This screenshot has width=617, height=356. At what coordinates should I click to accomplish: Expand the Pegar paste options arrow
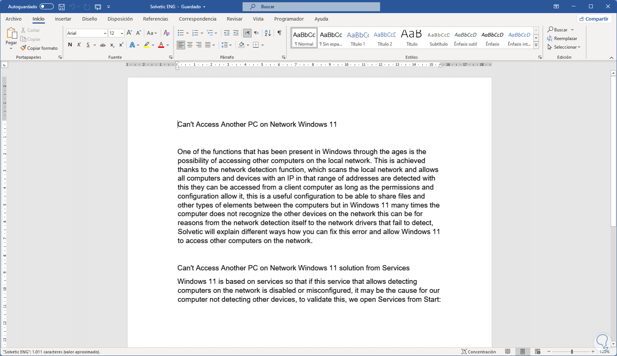pos(11,48)
